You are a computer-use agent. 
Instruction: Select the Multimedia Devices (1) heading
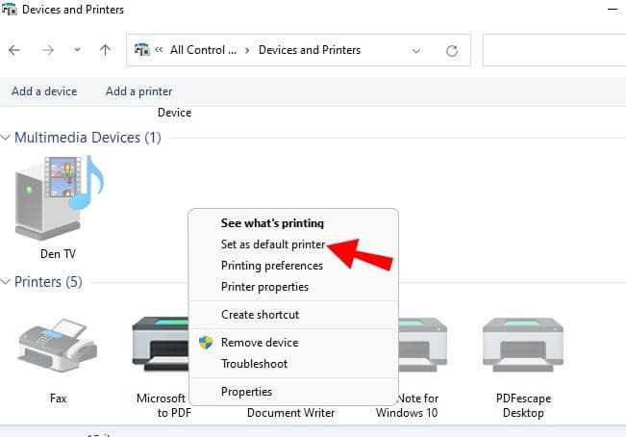tap(88, 138)
